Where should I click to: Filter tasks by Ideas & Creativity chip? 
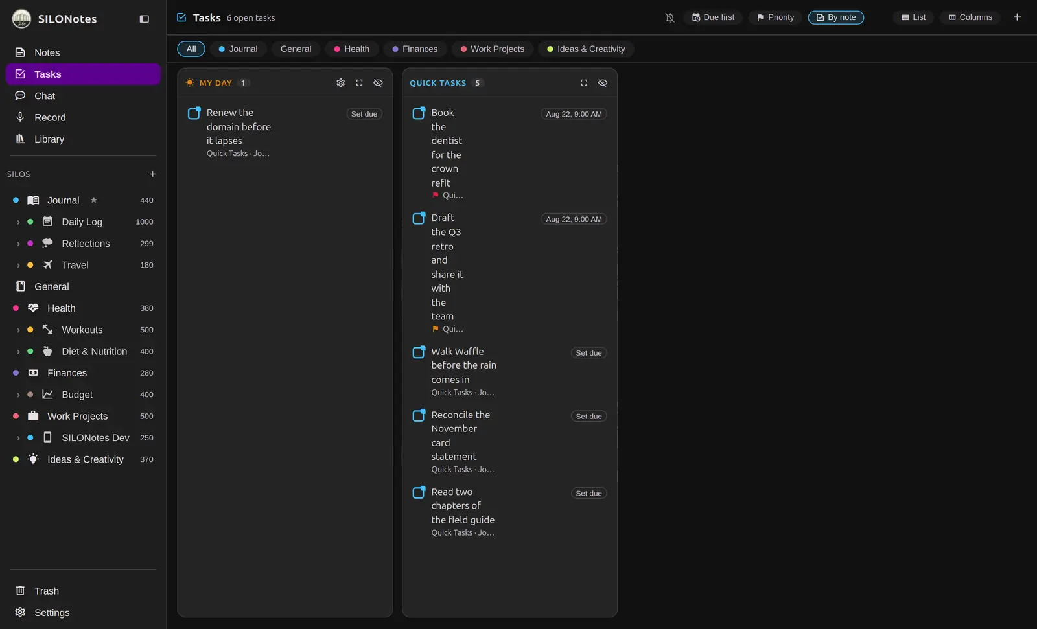[x=586, y=49]
